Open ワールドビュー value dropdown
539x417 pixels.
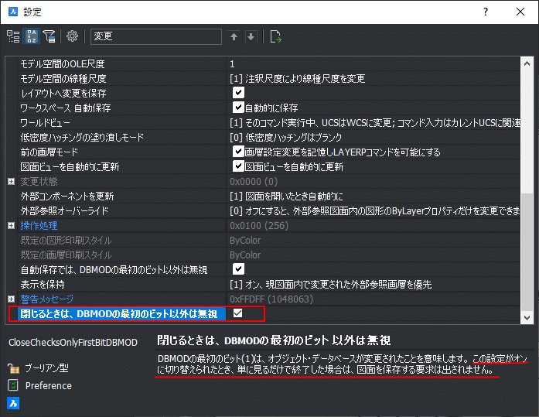pos(374,122)
